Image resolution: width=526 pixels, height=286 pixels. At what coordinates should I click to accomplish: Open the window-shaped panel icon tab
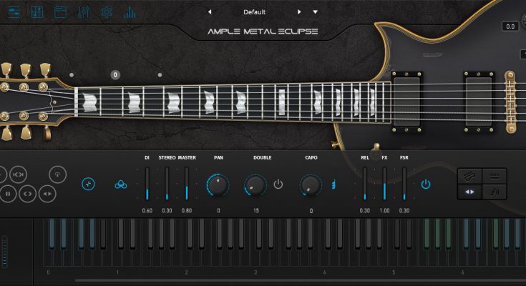[60, 12]
